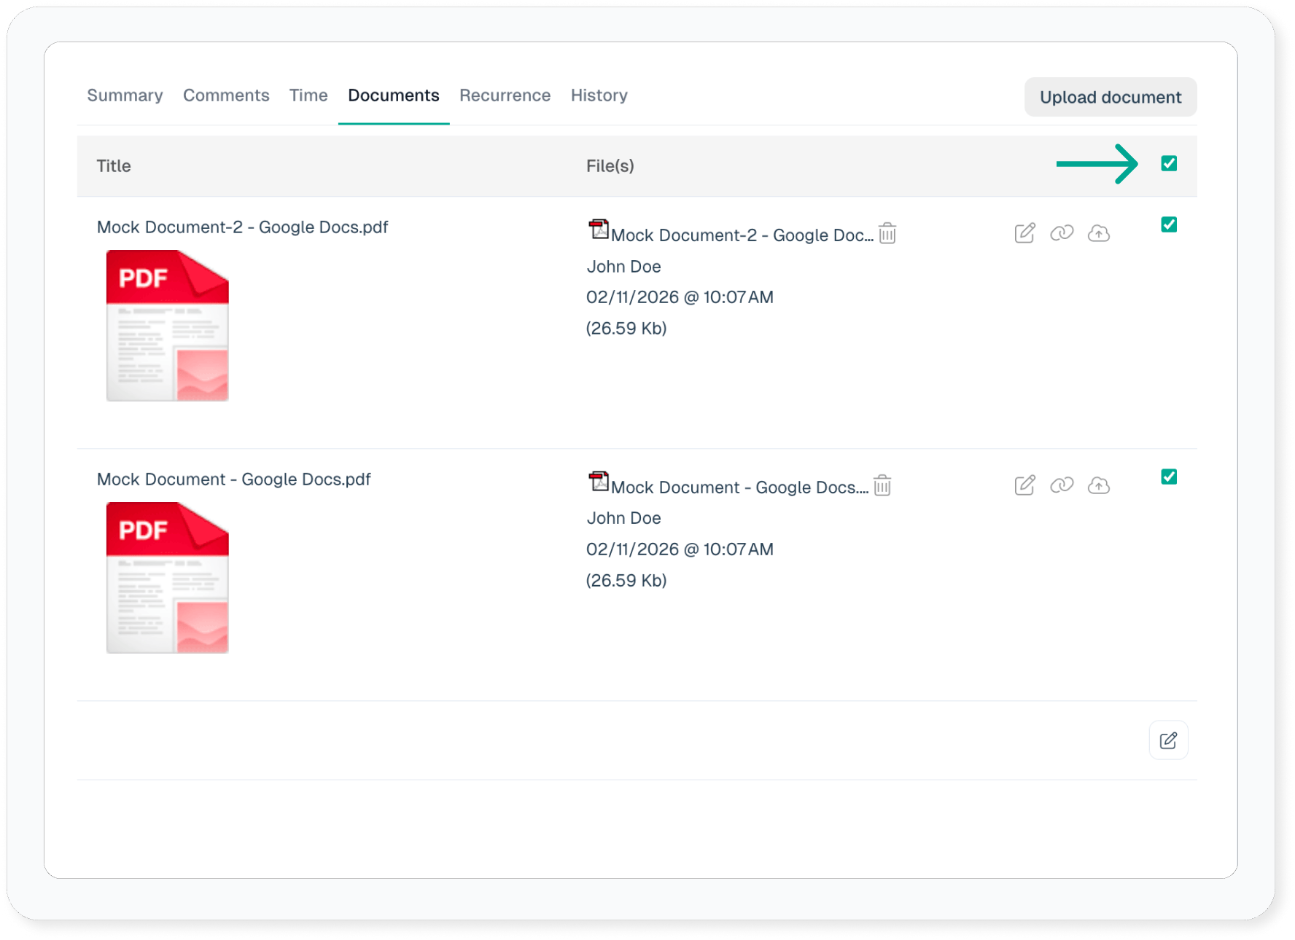Image resolution: width=1295 pixels, height=940 pixels.
Task: Upload new version of Mock Document
Action: pos(1098,485)
